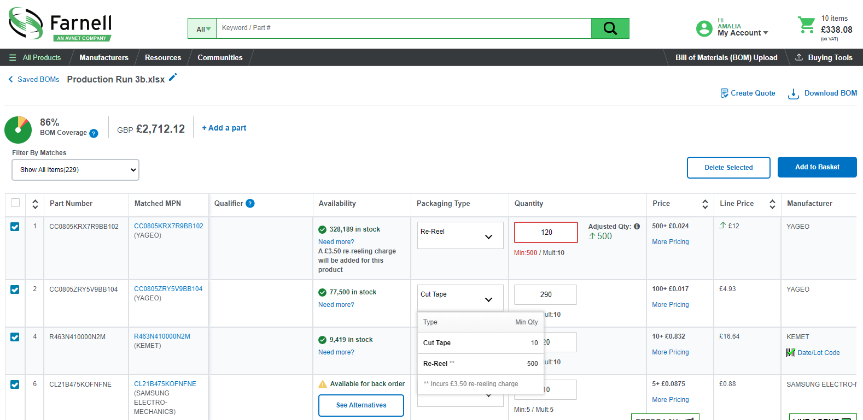Click the back chevron beside Saved BOMs
Screen dimensions: 863x420
10,79
